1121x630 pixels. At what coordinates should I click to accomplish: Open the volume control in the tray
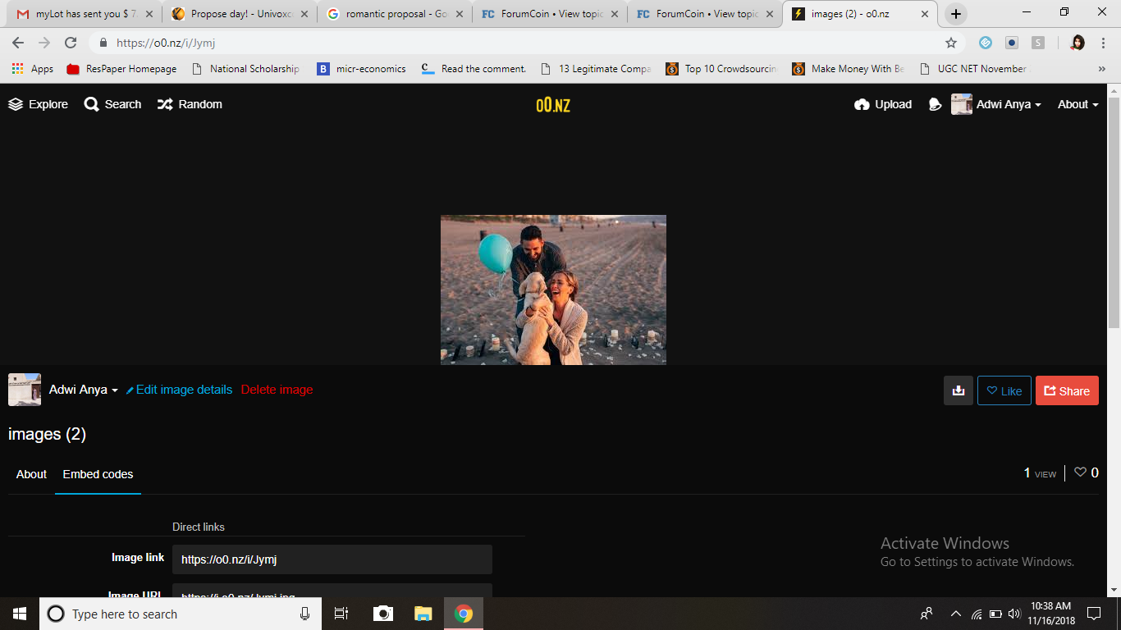pos(1013,614)
